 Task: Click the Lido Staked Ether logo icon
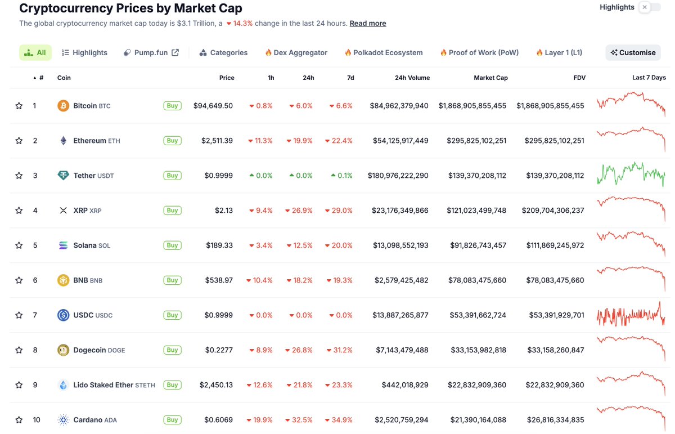tap(64, 385)
